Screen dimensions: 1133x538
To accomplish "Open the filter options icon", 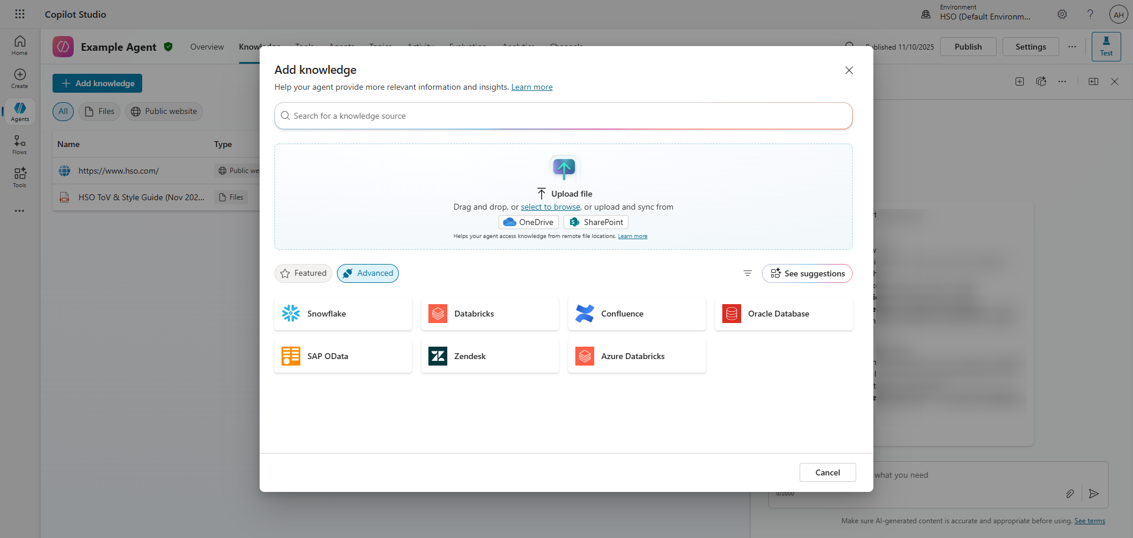I will 748,273.
